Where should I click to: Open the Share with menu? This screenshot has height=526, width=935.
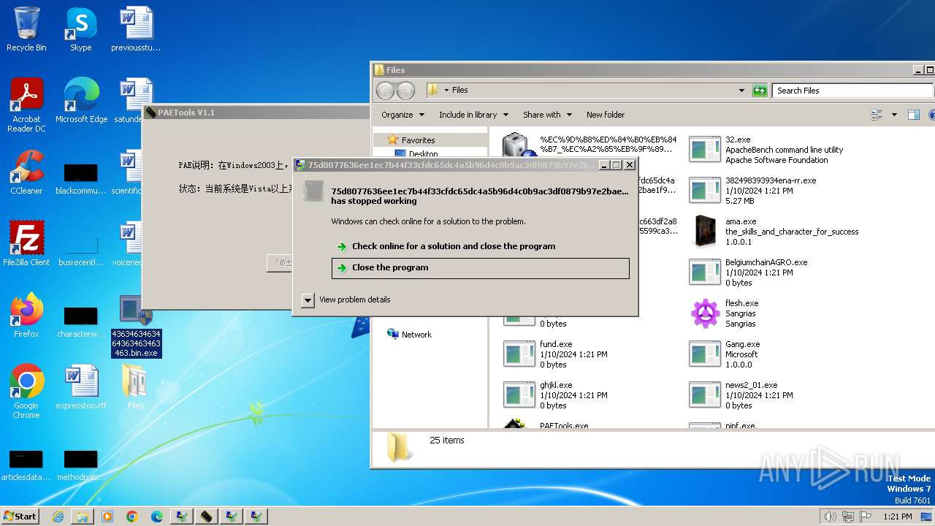[547, 115]
